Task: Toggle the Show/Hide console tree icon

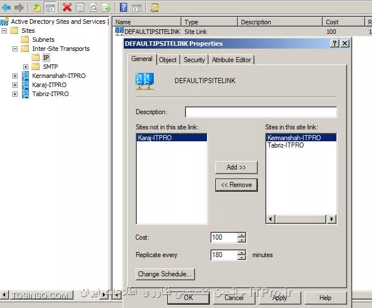Action: click(50, 7)
